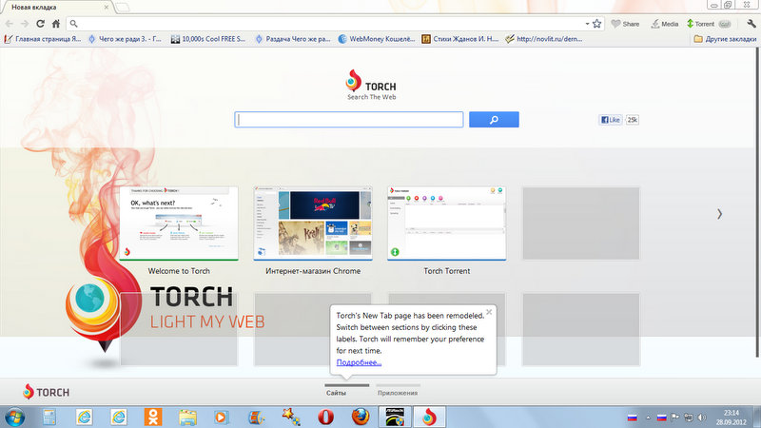Open first Internet Explorer taskbar icon

(x=84, y=417)
